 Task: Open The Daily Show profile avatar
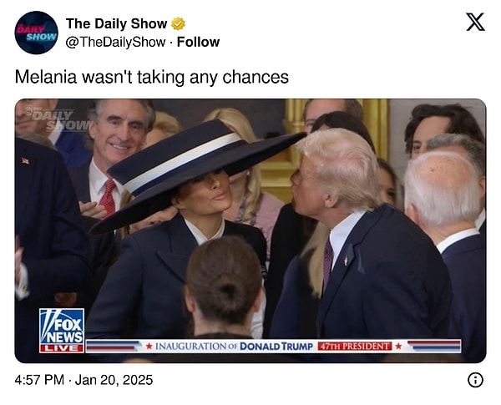37,33
